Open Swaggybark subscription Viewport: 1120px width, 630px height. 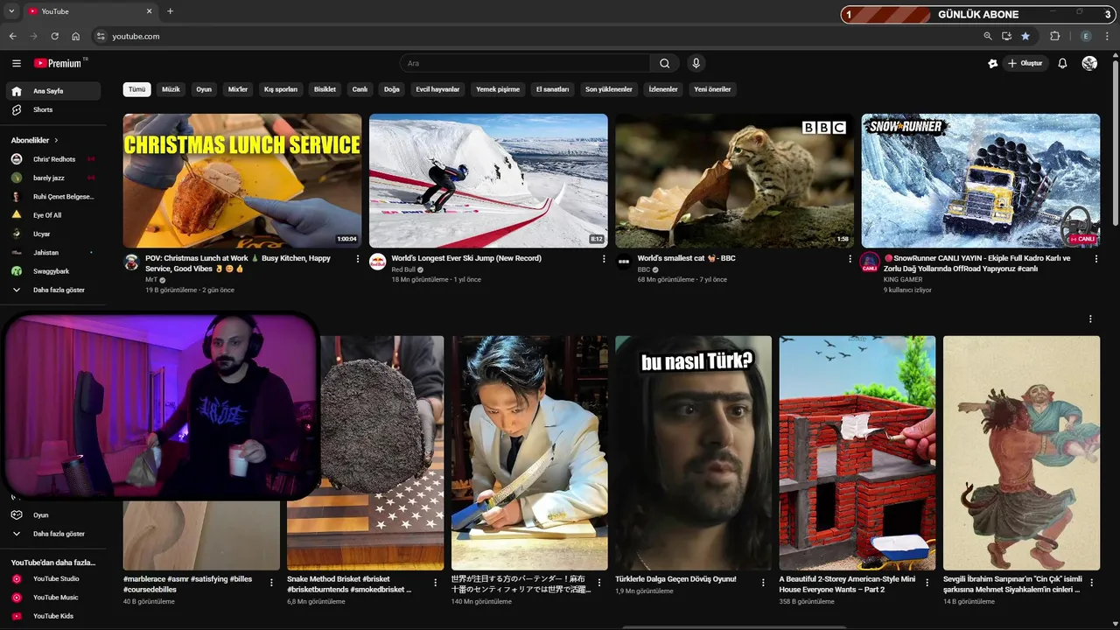52,271
